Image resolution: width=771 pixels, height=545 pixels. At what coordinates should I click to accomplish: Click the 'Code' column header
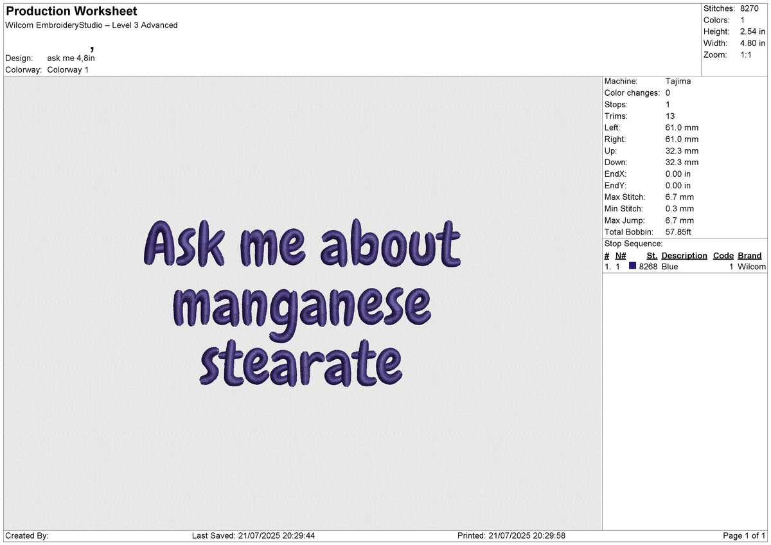click(723, 255)
